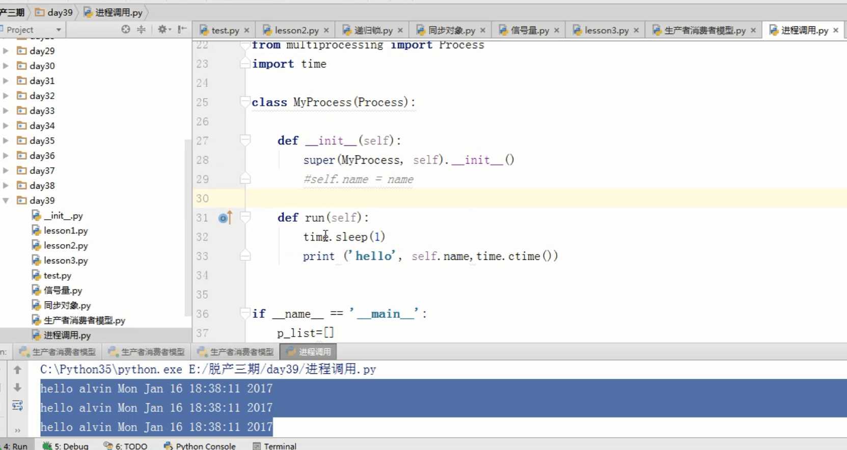This screenshot has height=450, width=847.
Task: Click the overriding method gutter icon
Action: [225, 218]
